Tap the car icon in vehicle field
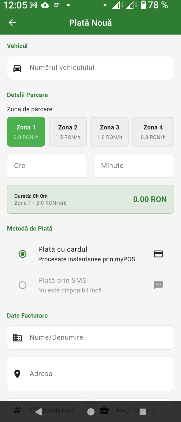The image size is (181, 422). 17,68
